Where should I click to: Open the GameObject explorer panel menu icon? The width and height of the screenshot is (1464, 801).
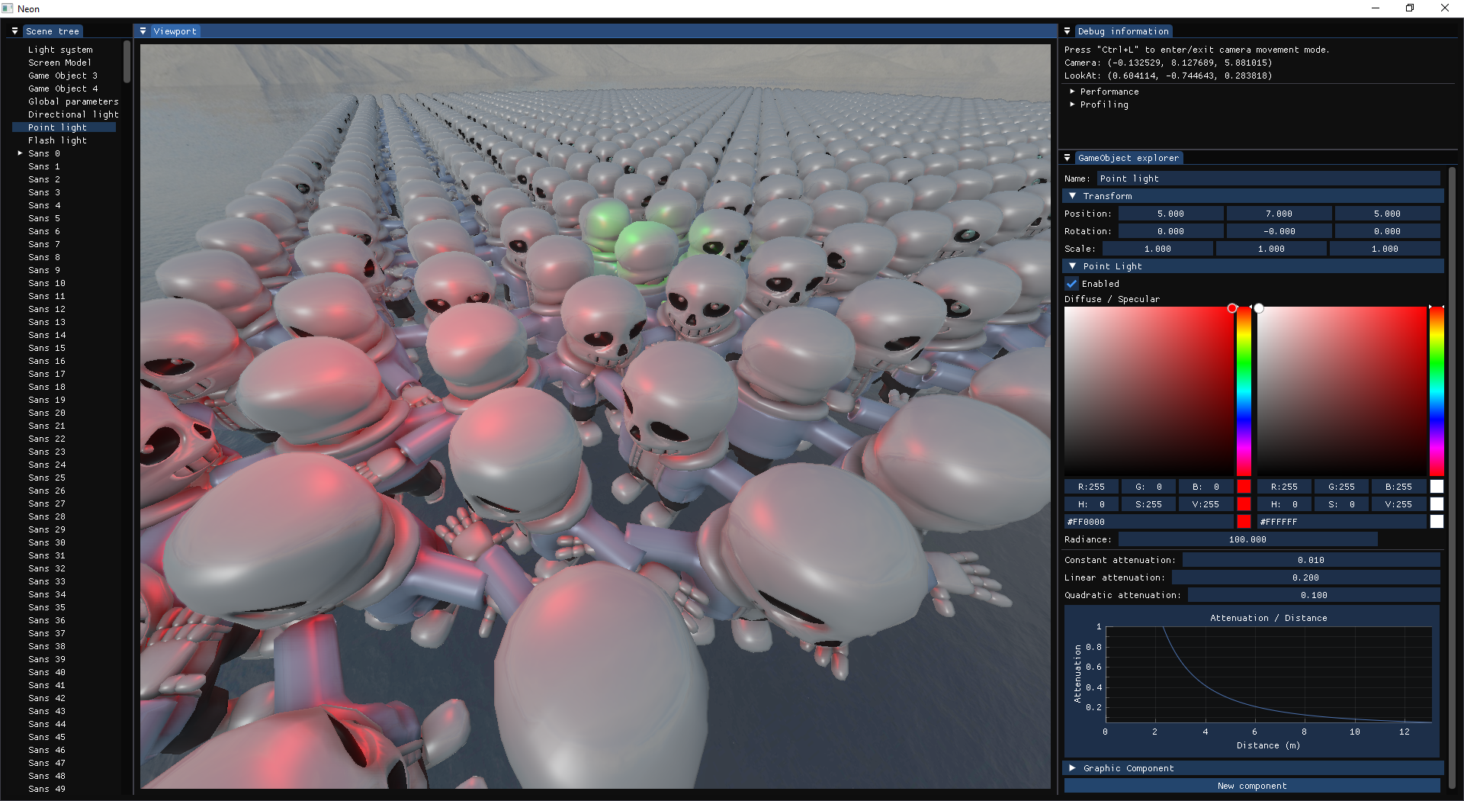1067,158
